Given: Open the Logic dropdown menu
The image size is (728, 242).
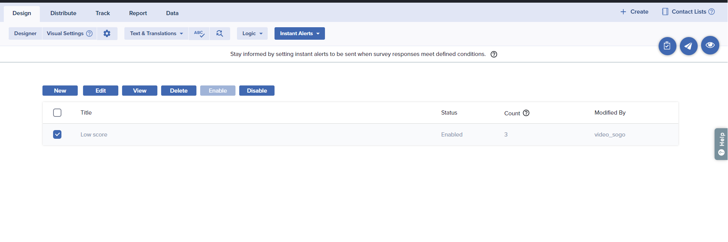Looking at the screenshot, I should pyautogui.click(x=252, y=34).
